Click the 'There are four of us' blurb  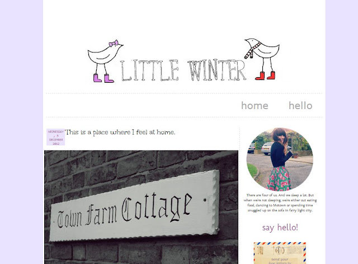[280, 203]
